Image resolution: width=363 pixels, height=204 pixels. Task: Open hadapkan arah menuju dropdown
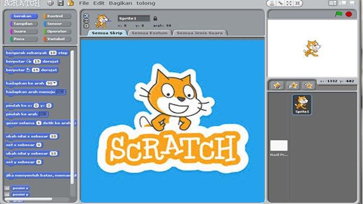click(x=61, y=92)
